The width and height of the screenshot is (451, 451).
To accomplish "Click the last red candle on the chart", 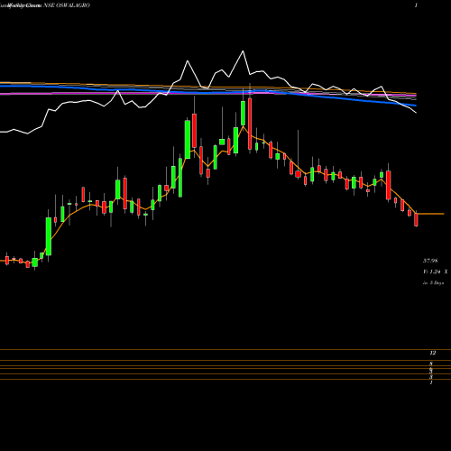I will 416,220.
